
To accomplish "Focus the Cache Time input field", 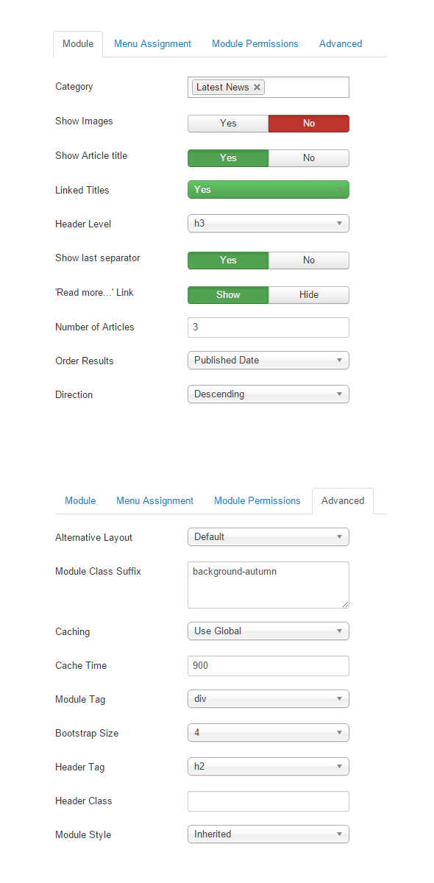I will coord(268,666).
